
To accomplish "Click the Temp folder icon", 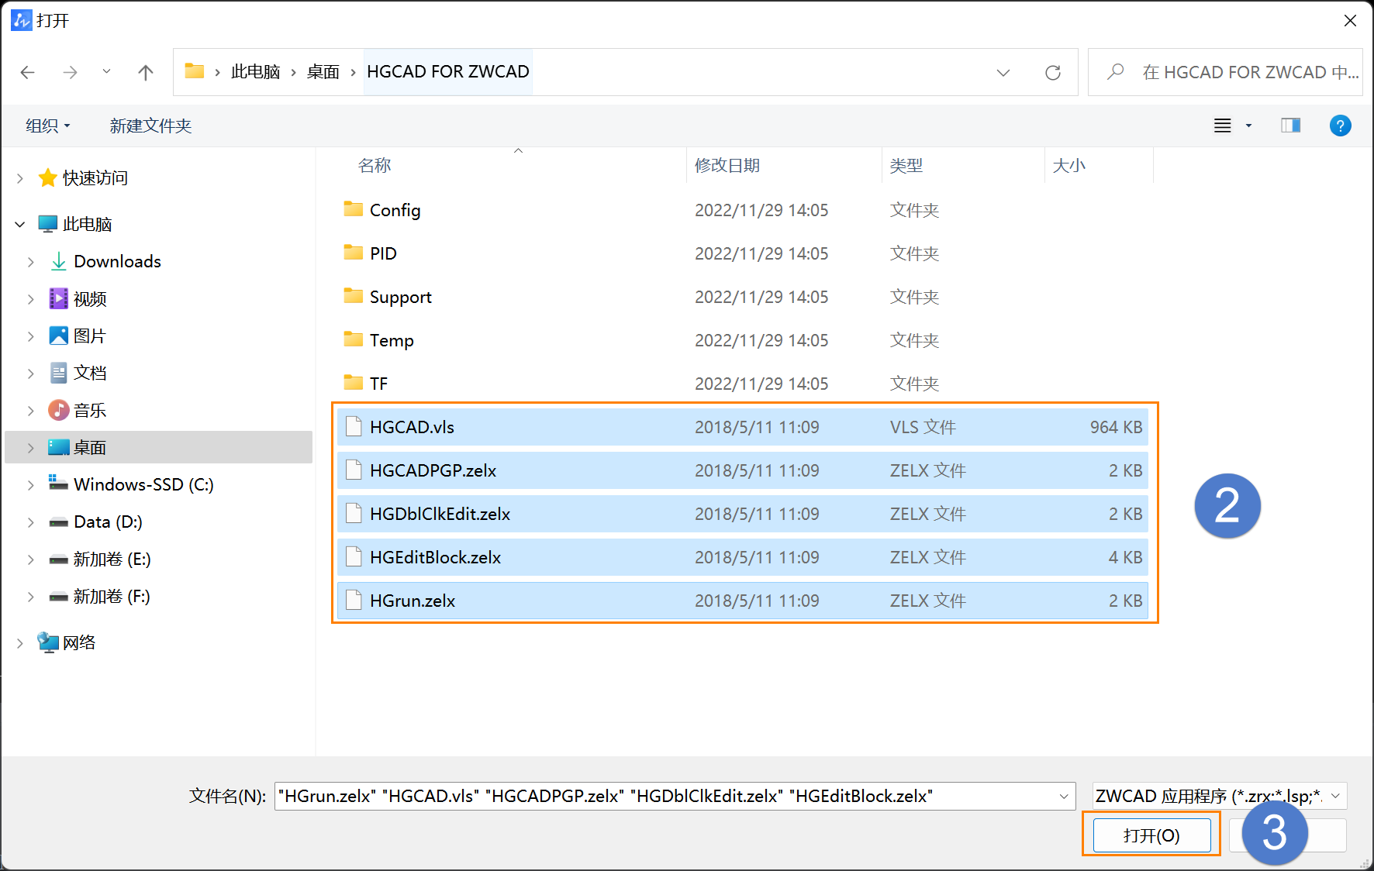I will [x=354, y=339].
